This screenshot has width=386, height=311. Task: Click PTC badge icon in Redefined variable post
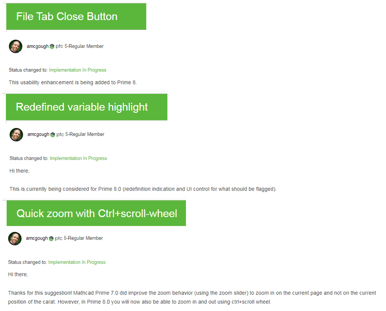coord(53,134)
